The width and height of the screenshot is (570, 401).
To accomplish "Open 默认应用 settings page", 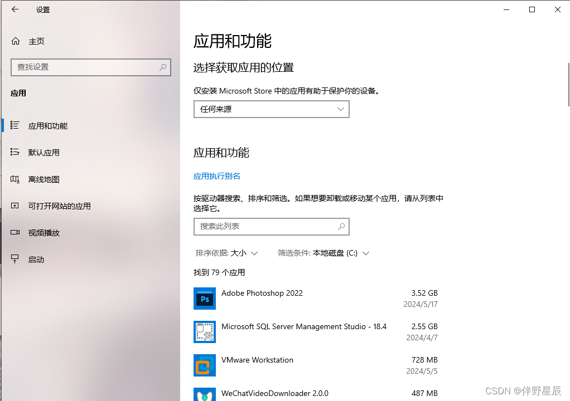I will click(x=44, y=153).
